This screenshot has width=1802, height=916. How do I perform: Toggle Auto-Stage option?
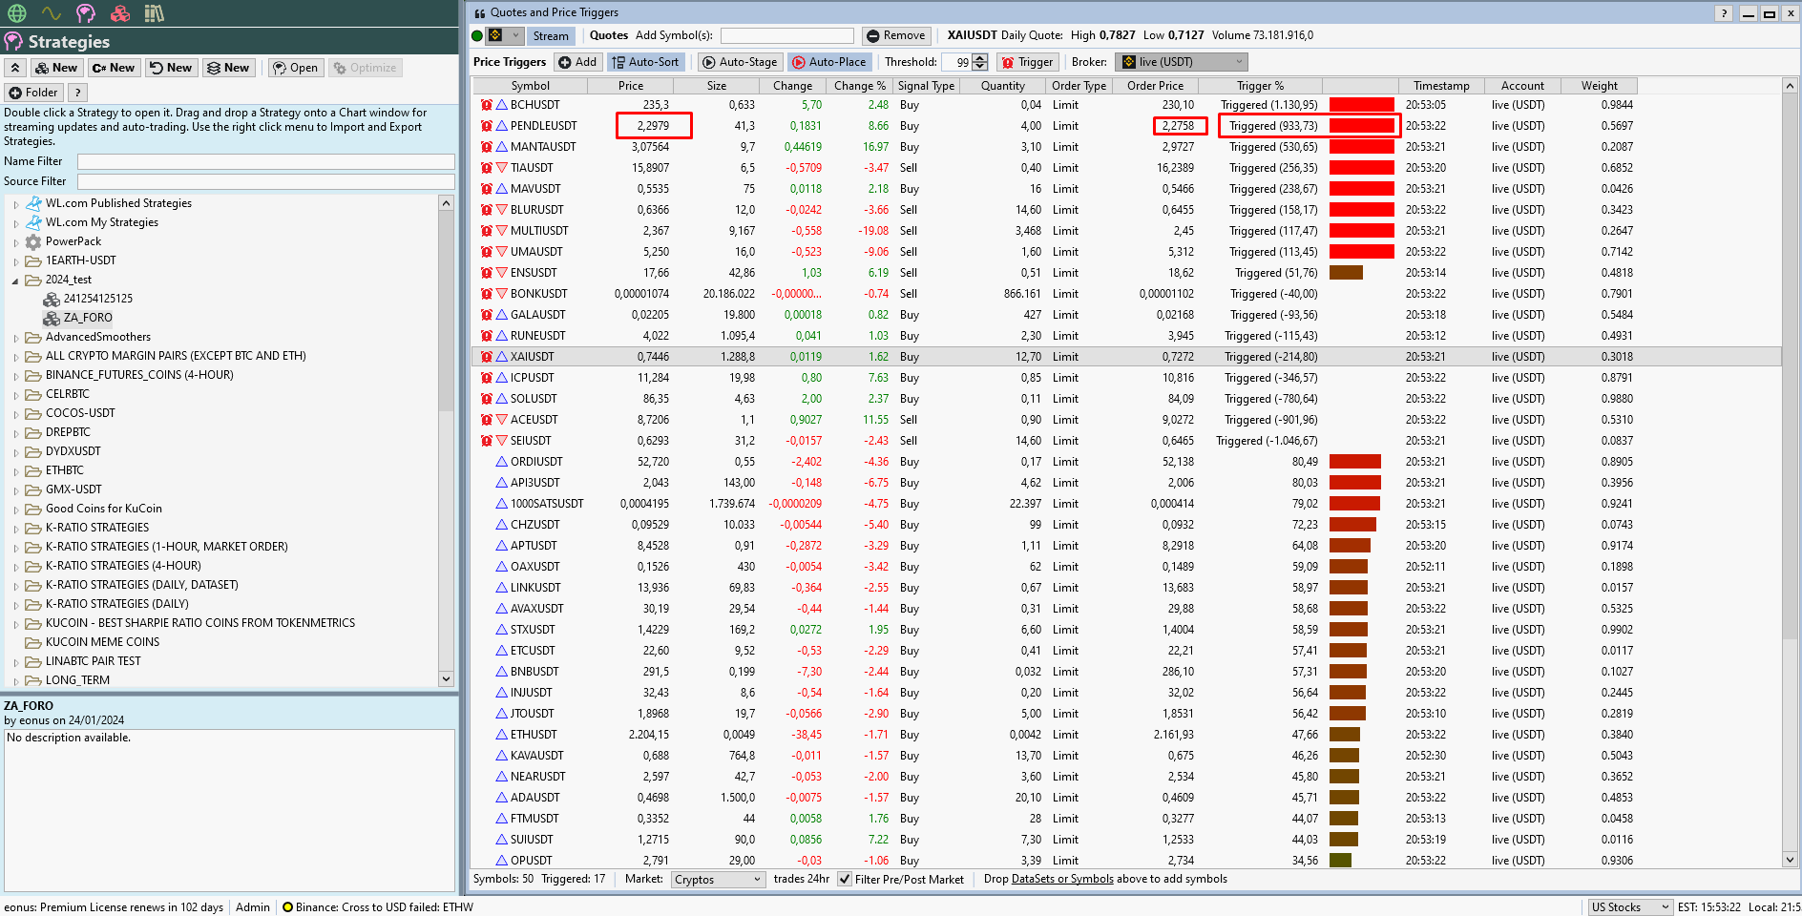click(x=740, y=62)
